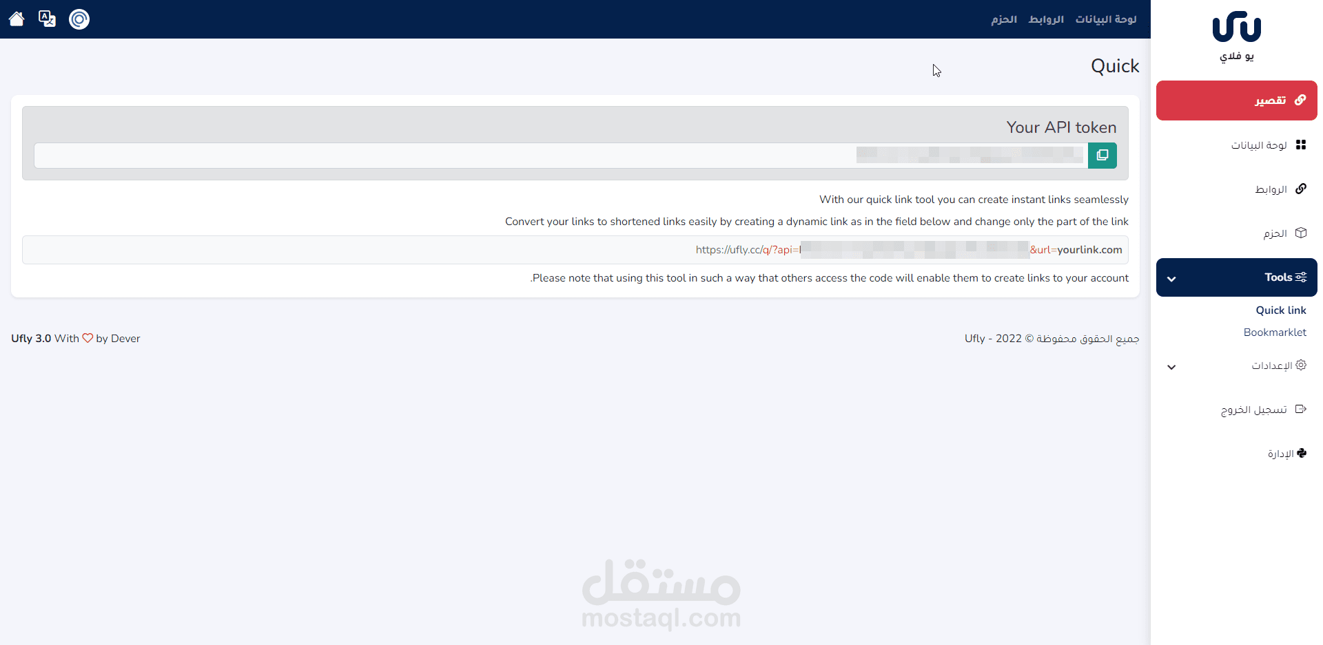Viewport: 1323px width, 645px height.
Task: Open the Bookmarklet tool
Action: point(1275,332)
